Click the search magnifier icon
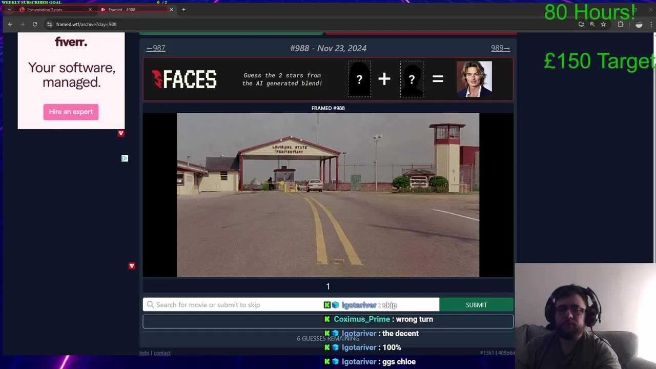 150,304
